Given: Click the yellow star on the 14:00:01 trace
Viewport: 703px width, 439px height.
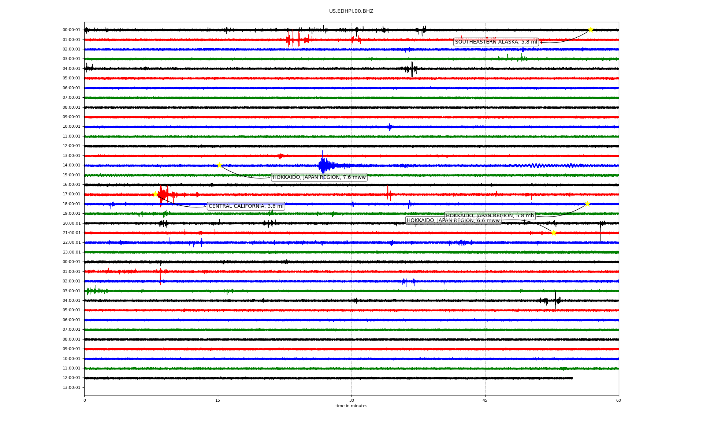Looking at the screenshot, I should click(219, 165).
